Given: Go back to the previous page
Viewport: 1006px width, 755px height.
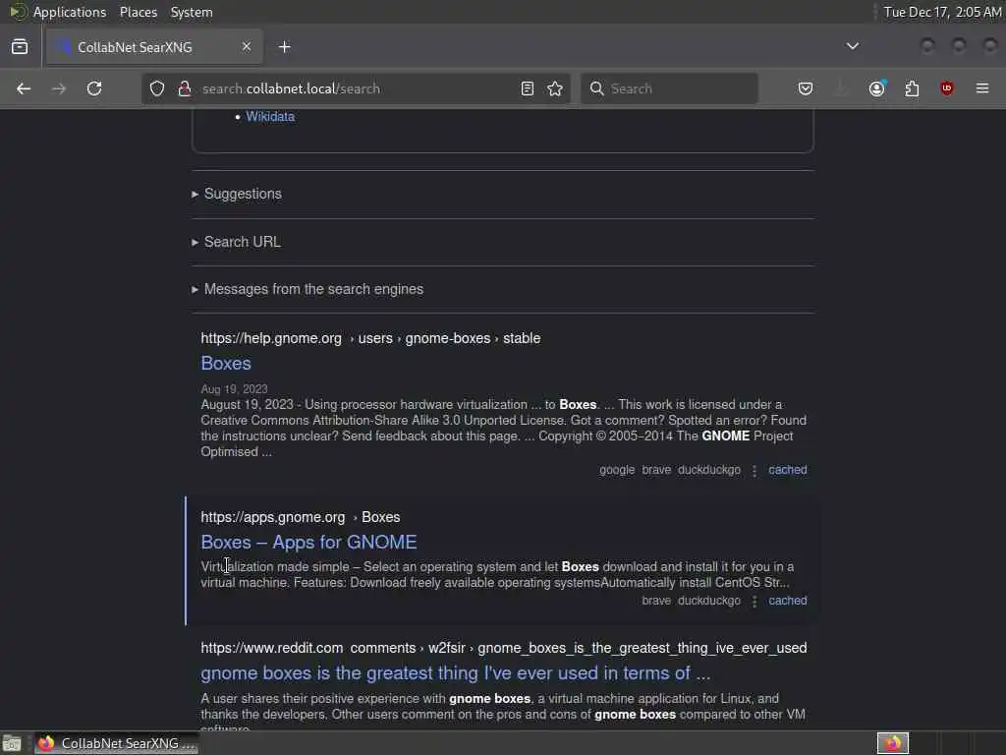Looking at the screenshot, I should (24, 88).
